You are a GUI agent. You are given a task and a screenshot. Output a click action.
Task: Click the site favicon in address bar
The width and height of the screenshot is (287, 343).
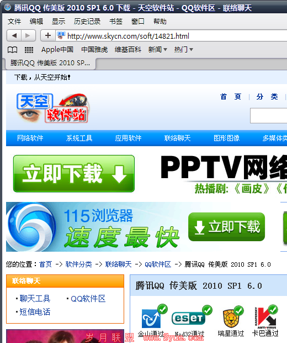point(61,35)
